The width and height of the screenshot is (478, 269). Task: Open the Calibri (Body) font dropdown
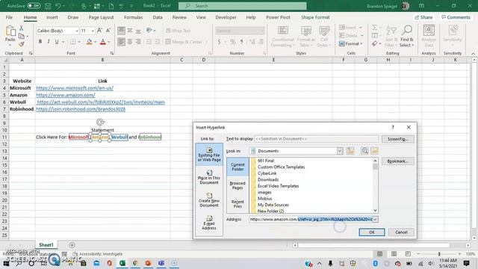(x=76, y=31)
